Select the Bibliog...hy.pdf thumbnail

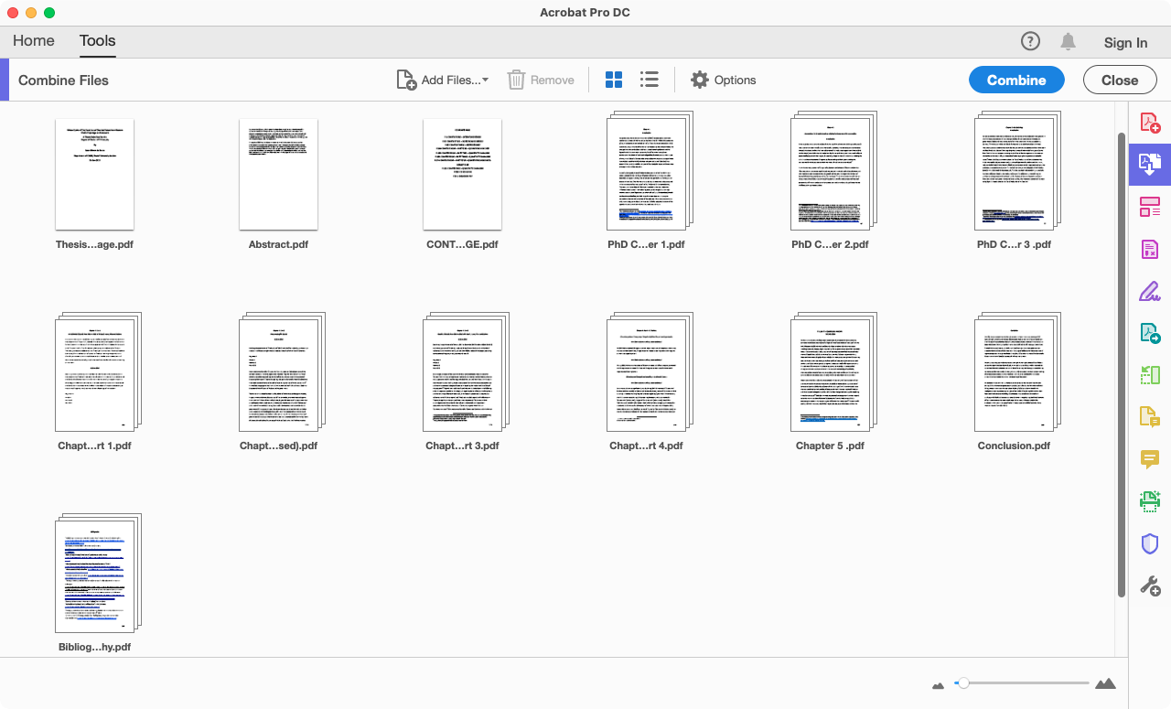(x=99, y=574)
